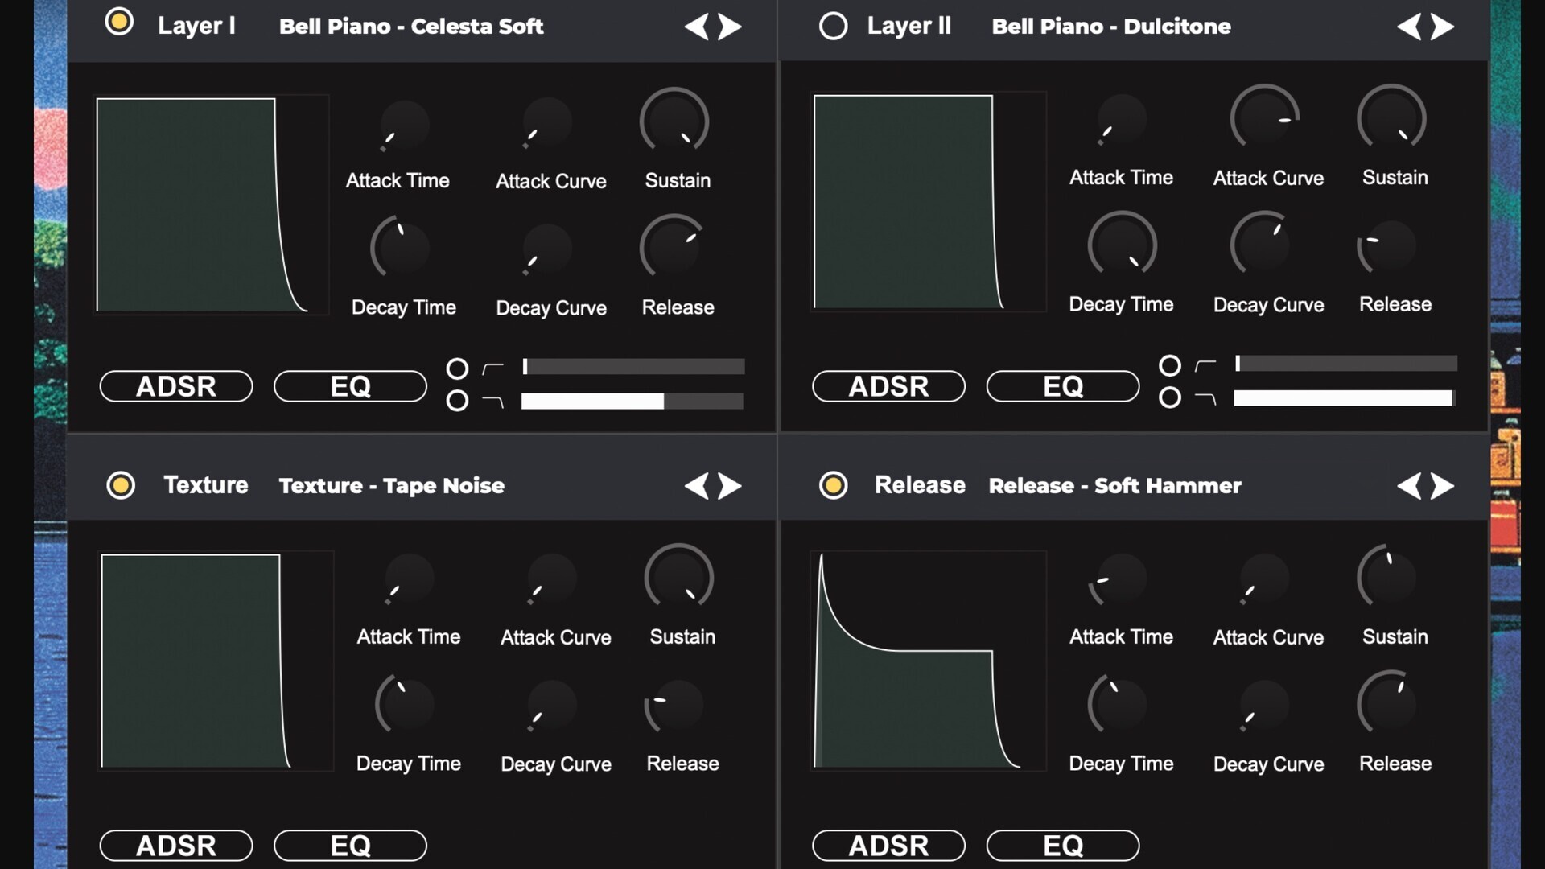Select next preset for Layer II
The width and height of the screenshot is (1545, 869).
point(1442,27)
